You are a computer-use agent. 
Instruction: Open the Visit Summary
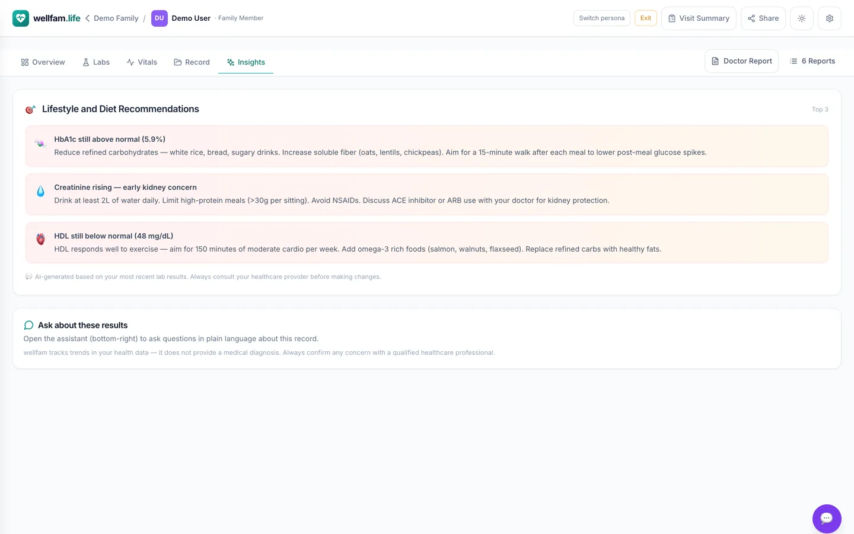(699, 18)
